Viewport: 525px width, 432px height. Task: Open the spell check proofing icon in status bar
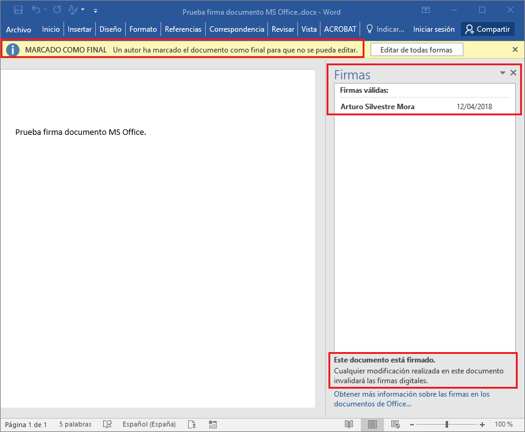coord(107,424)
